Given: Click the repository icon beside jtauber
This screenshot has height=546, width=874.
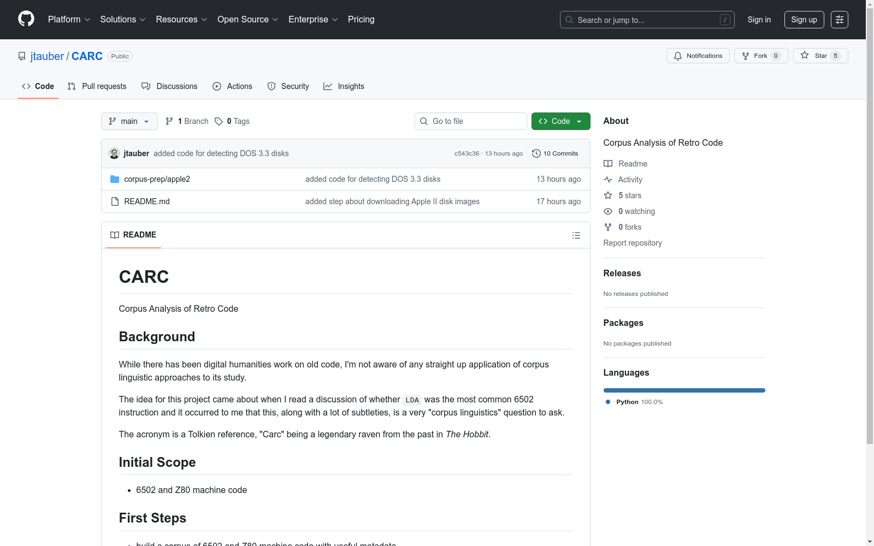Looking at the screenshot, I should [22, 56].
